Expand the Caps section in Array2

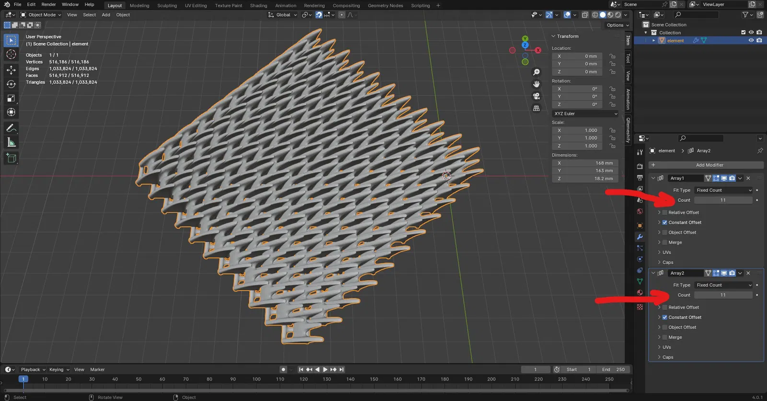pos(667,357)
